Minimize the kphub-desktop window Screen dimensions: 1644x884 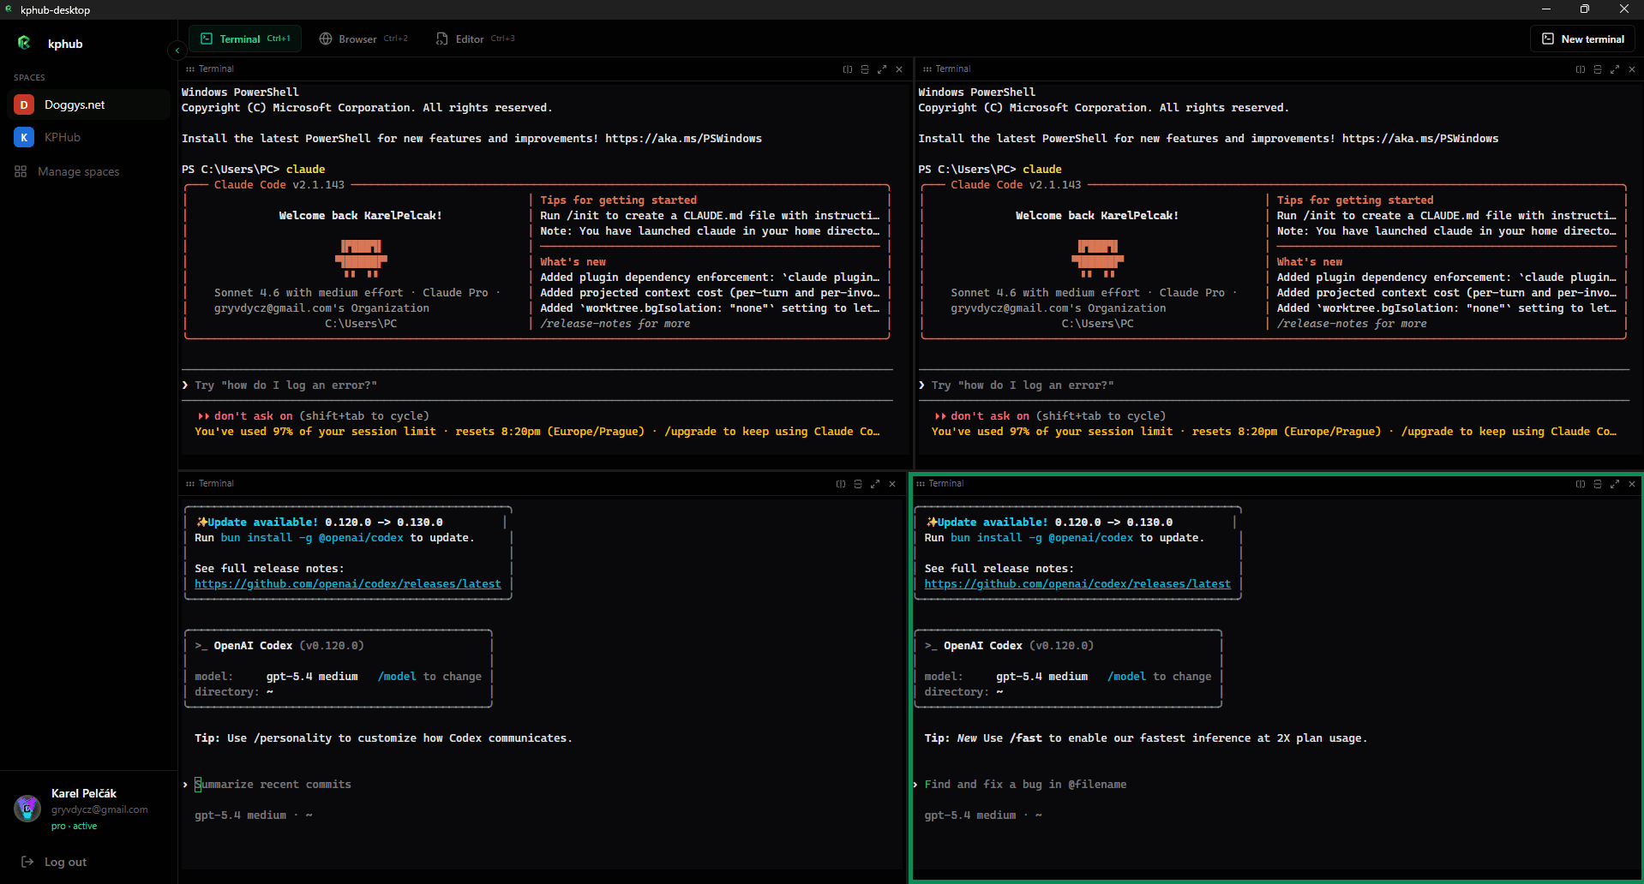[x=1546, y=9]
